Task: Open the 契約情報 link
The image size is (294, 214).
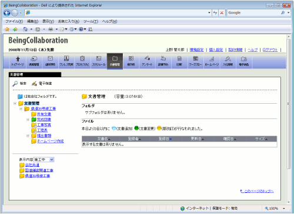Action: tap(235, 50)
